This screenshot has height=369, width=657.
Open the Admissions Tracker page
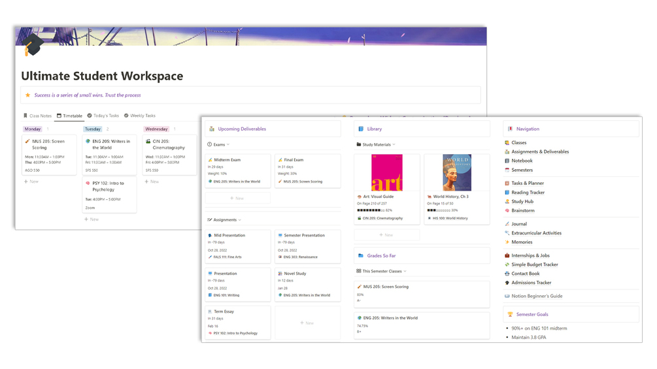pyautogui.click(x=531, y=283)
